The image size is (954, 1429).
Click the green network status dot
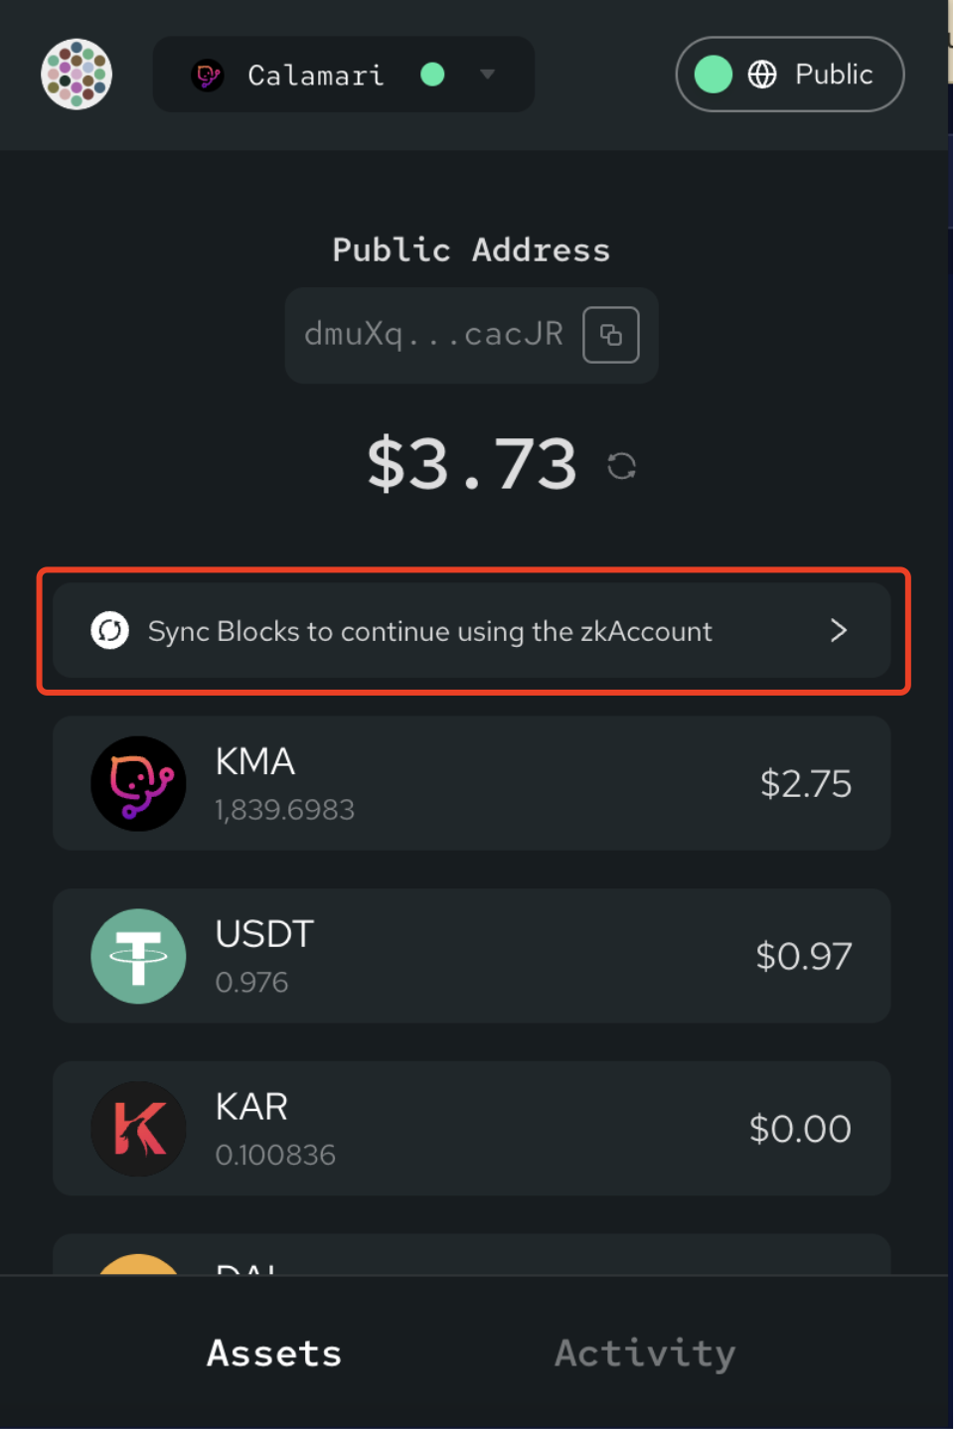coord(432,75)
